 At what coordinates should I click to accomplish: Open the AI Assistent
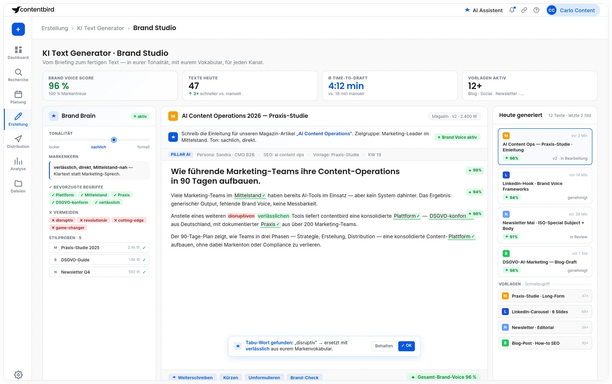coord(484,10)
